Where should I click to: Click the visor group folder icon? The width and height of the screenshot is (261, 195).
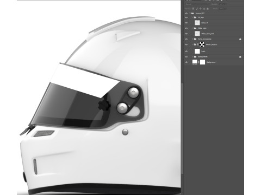(195, 28)
